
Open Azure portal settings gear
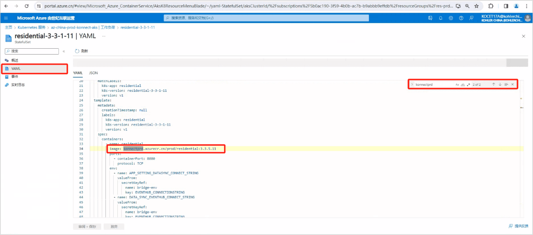[x=451, y=18]
